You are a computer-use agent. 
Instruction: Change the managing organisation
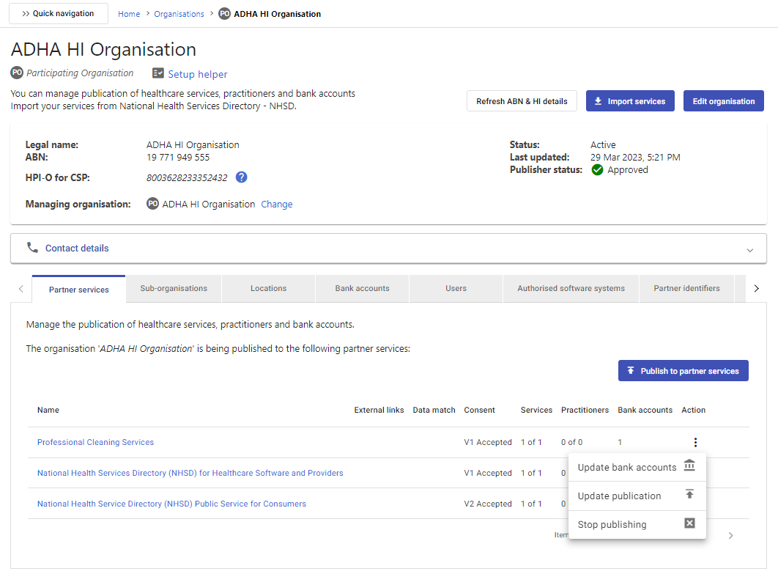pyautogui.click(x=277, y=204)
